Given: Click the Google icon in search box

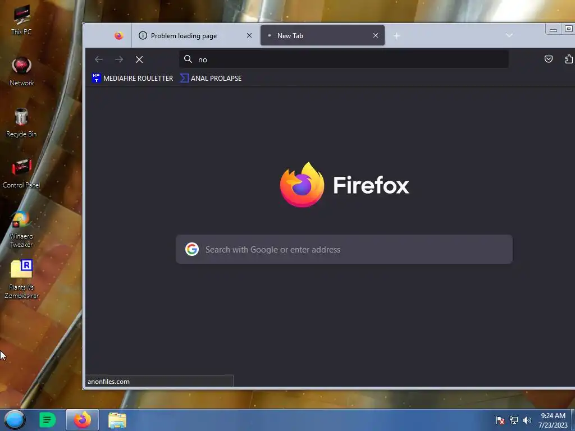Looking at the screenshot, I should pyautogui.click(x=192, y=249).
